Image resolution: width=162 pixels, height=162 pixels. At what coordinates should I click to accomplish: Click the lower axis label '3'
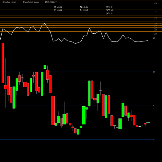point(154,139)
